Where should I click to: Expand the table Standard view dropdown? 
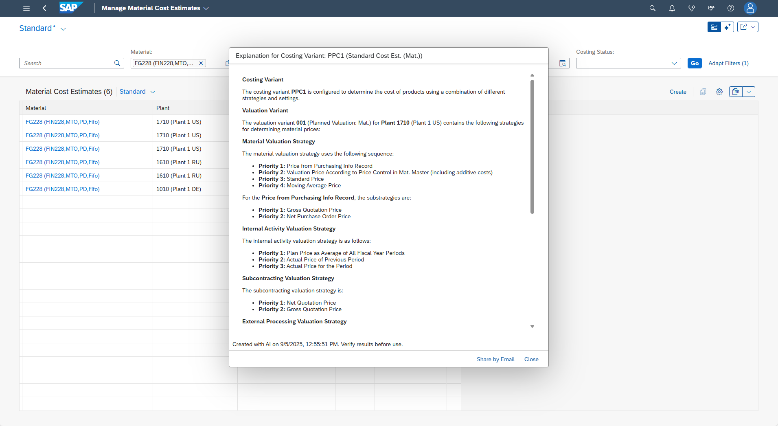click(x=153, y=92)
